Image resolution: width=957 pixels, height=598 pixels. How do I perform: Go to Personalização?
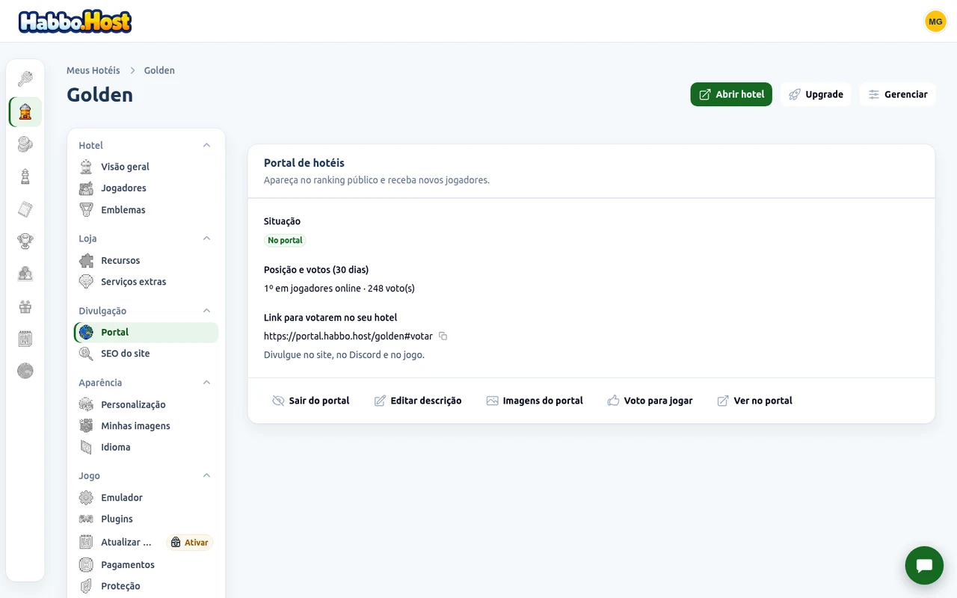click(x=146, y=404)
